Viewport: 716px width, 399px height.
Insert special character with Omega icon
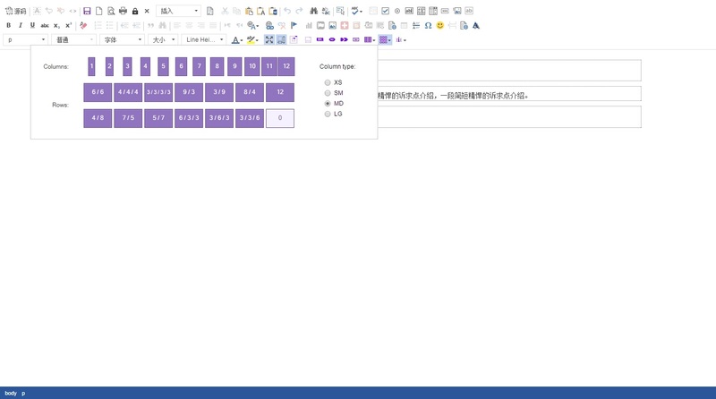click(x=428, y=25)
